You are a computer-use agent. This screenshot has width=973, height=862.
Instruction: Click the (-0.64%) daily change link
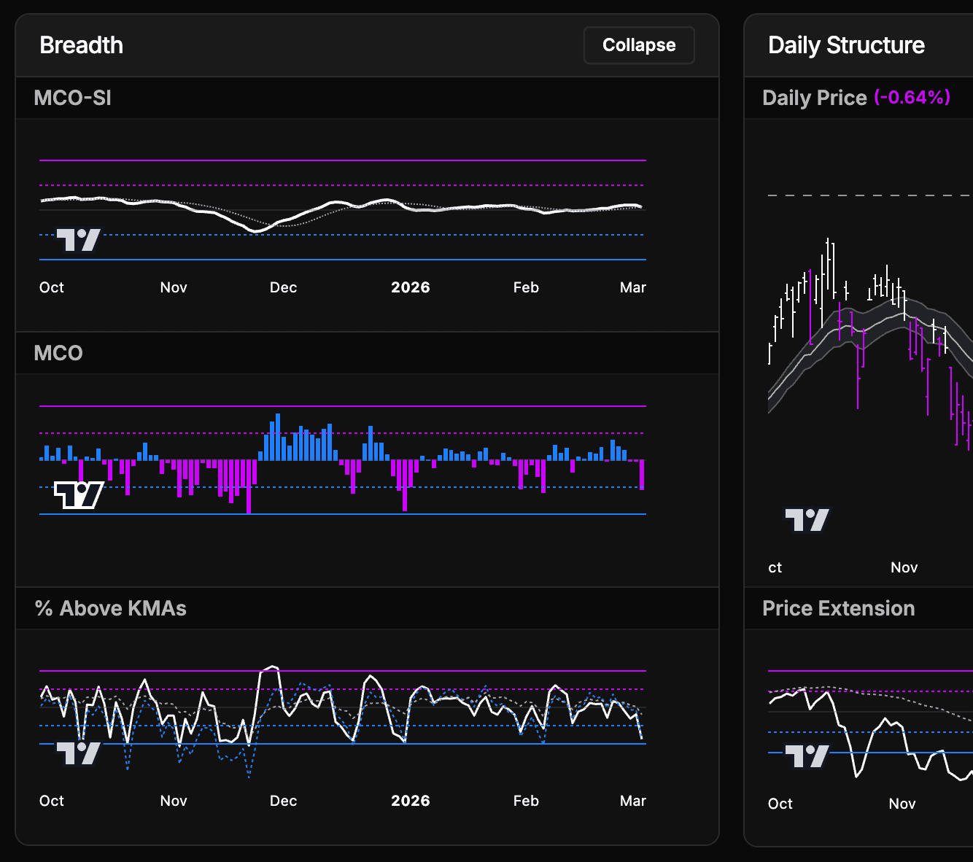tap(912, 97)
